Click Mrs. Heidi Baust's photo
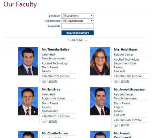The image size is (152, 138). pyautogui.click(x=100, y=61)
